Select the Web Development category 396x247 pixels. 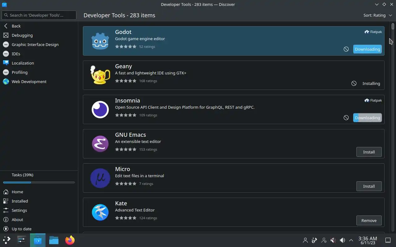[39, 82]
